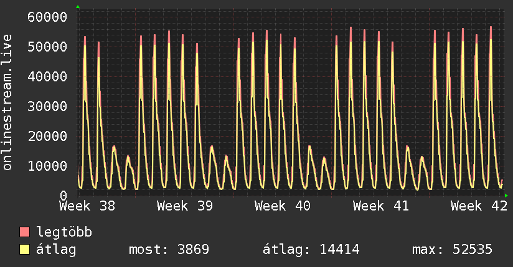Click the 50000 y-axis tick label
The width and height of the screenshot is (513, 267).
coord(47,47)
